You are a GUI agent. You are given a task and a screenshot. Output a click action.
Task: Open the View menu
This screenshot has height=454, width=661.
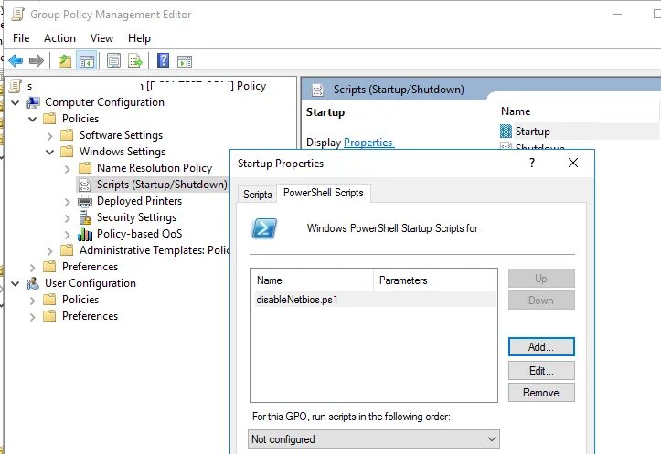pos(101,38)
